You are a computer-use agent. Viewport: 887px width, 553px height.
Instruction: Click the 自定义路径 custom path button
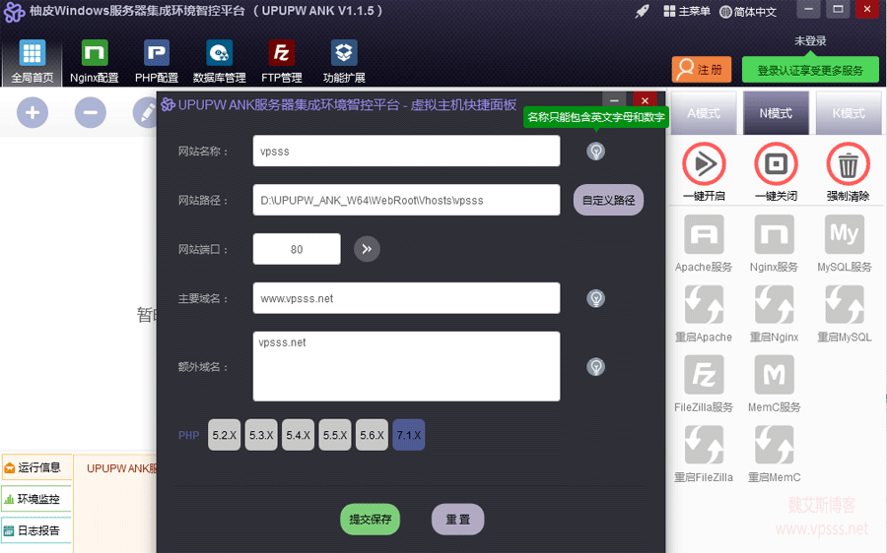tap(608, 200)
